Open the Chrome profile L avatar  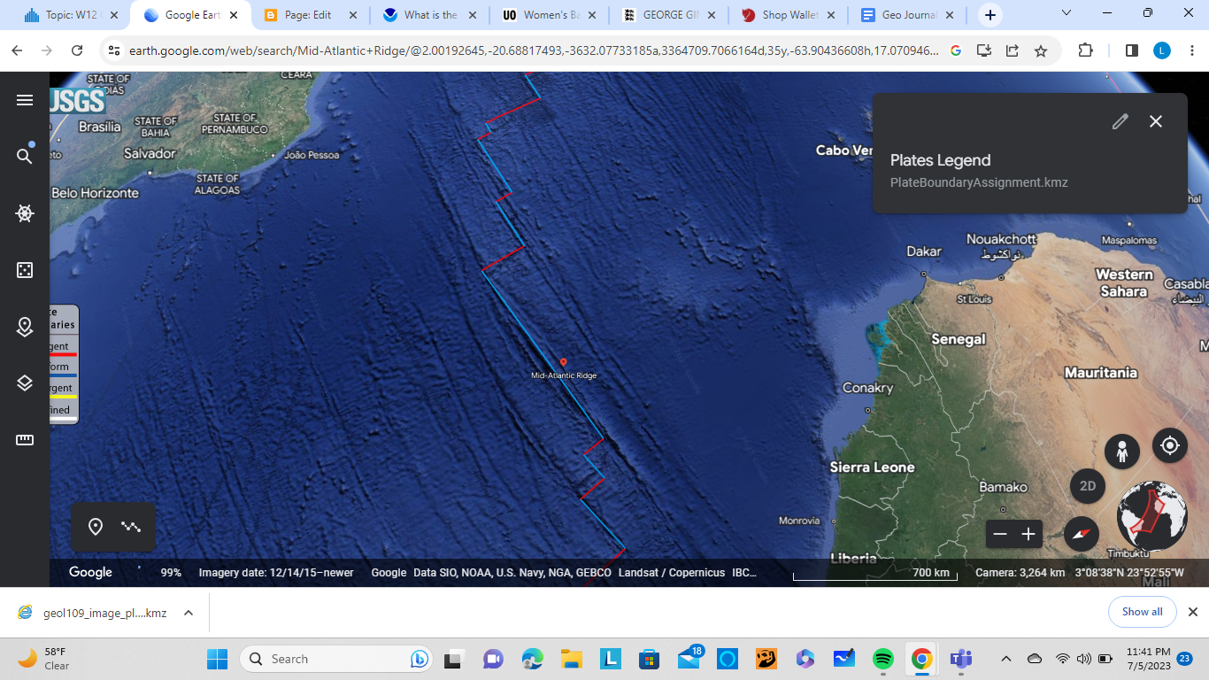pos(1162,51)
